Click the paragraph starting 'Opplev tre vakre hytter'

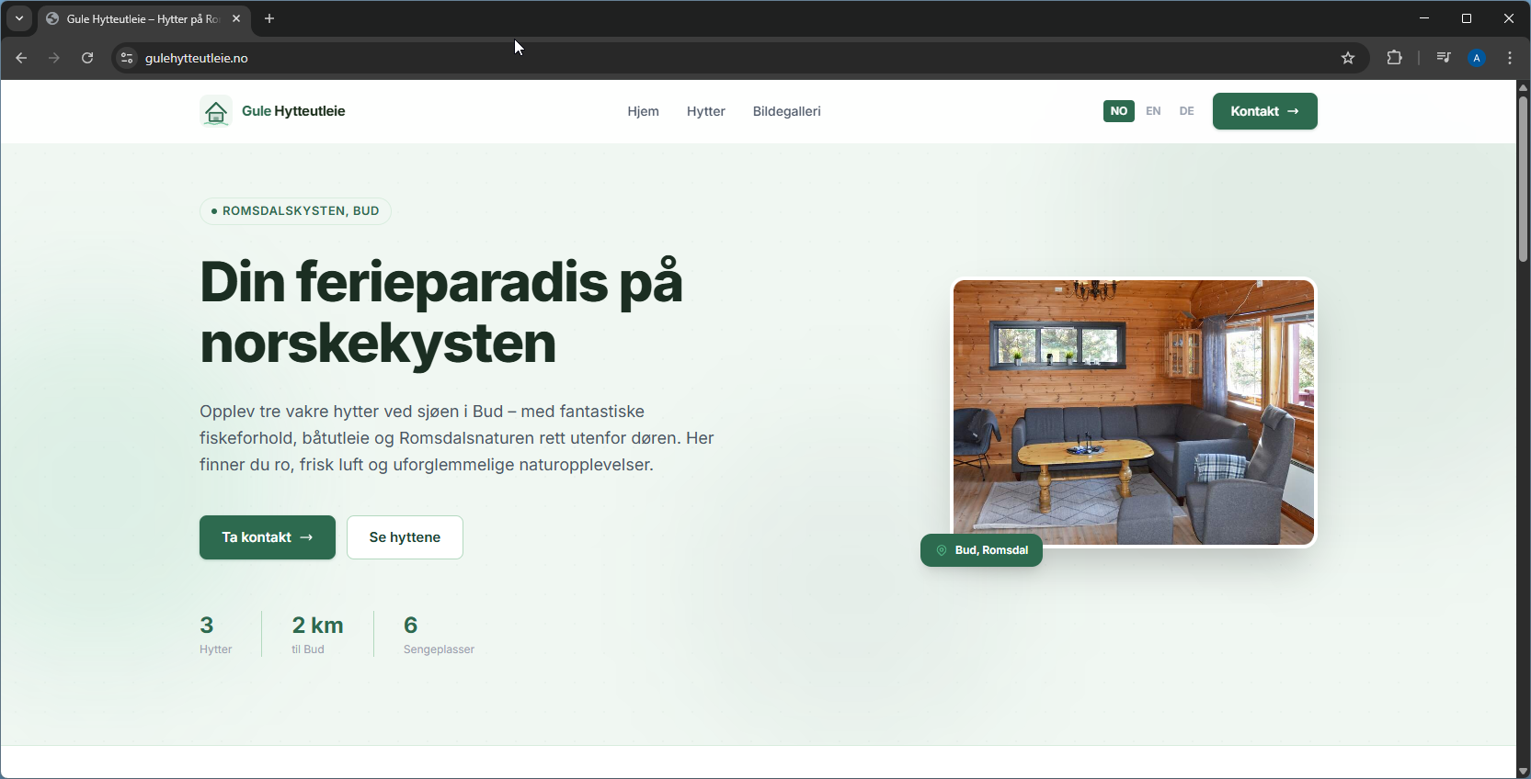(457, 438)
